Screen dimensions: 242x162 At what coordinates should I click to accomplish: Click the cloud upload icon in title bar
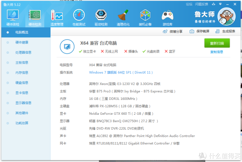[214, 4]
